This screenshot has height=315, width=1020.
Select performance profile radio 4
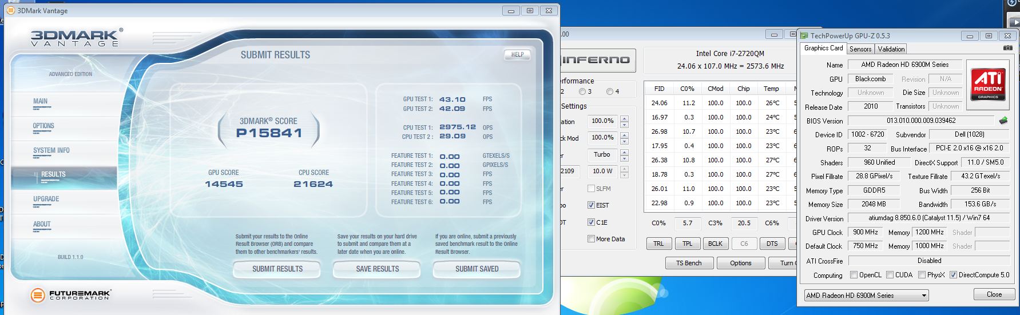coord(609,91)
